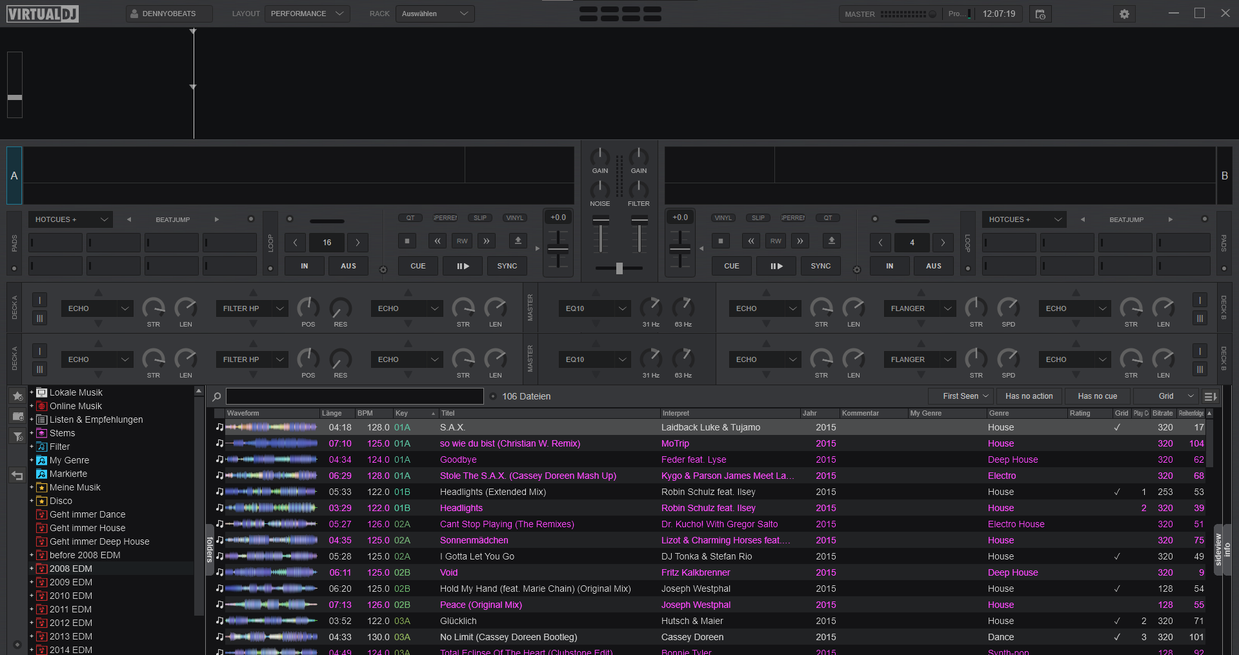The height and width of the screenshot is (655, 1239).
Task: Click the back arrow sidebar icon
Action: [x=17, y=476]
